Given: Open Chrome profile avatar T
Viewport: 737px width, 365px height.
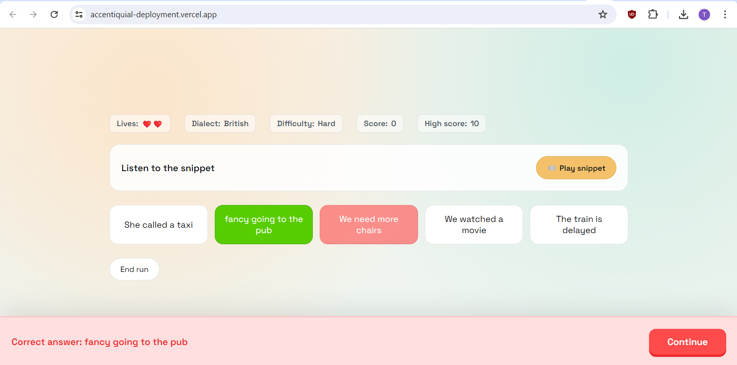Looking at the screenshot, I should pos(704,15).
